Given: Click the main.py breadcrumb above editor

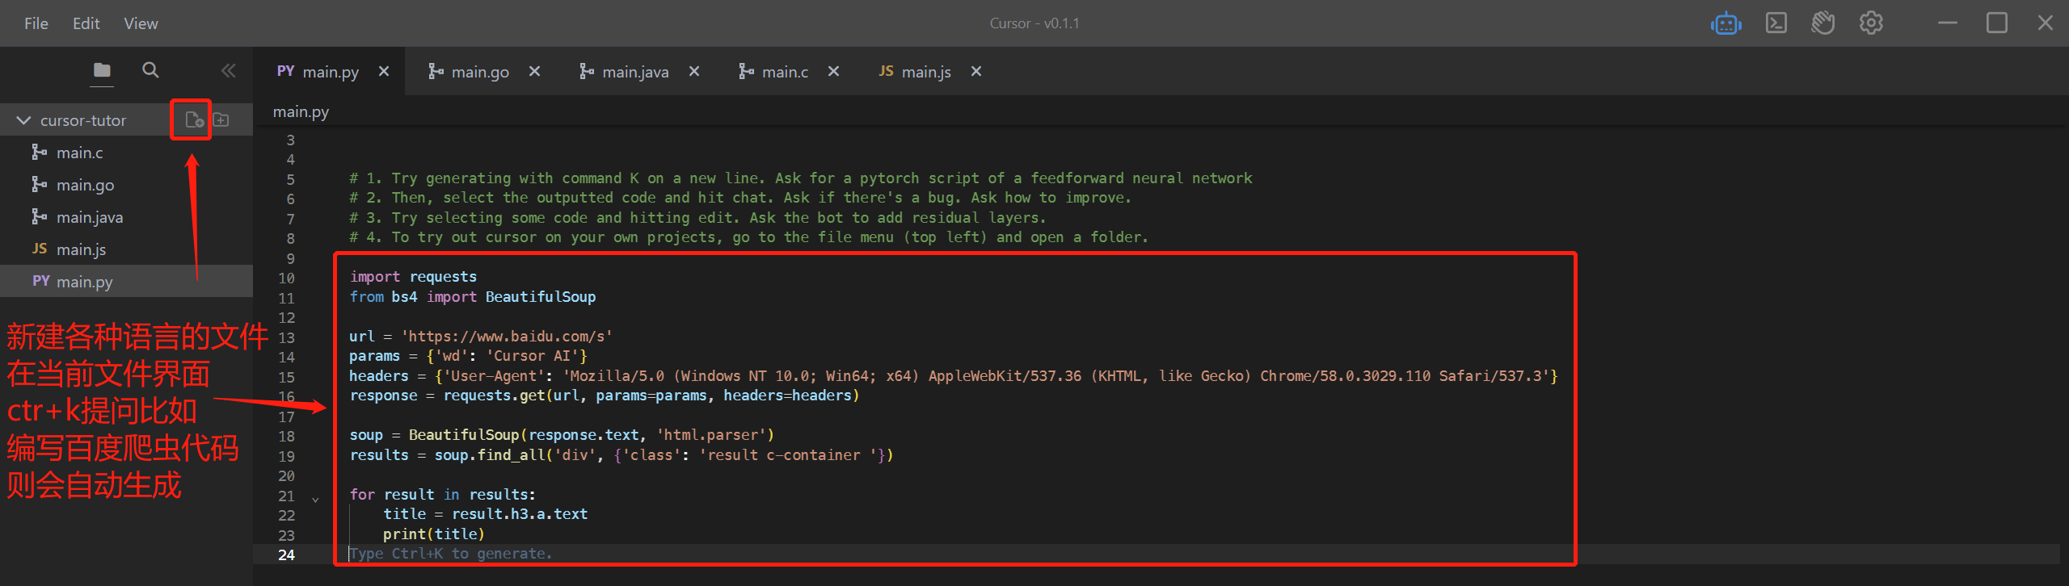Looking at the screenshot, I should click(301, 111).
